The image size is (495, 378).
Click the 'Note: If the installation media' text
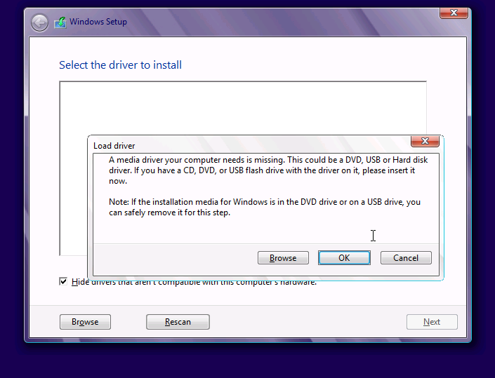tap(265, 207)
